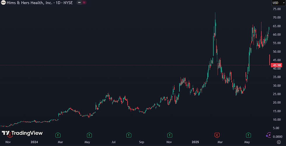286x146 pixels.
Task: Click the 20.00 price scale label
Action: tap(277, 102)
